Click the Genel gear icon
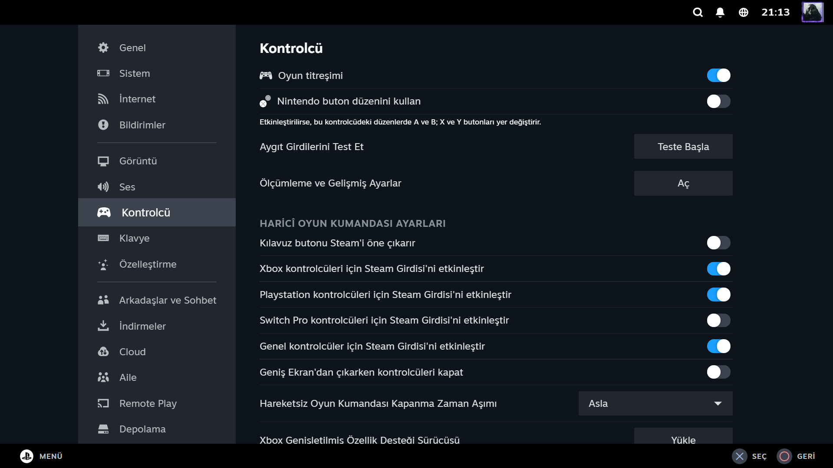Viewport: 833px width, 468px height. click(x=103, y=48)
